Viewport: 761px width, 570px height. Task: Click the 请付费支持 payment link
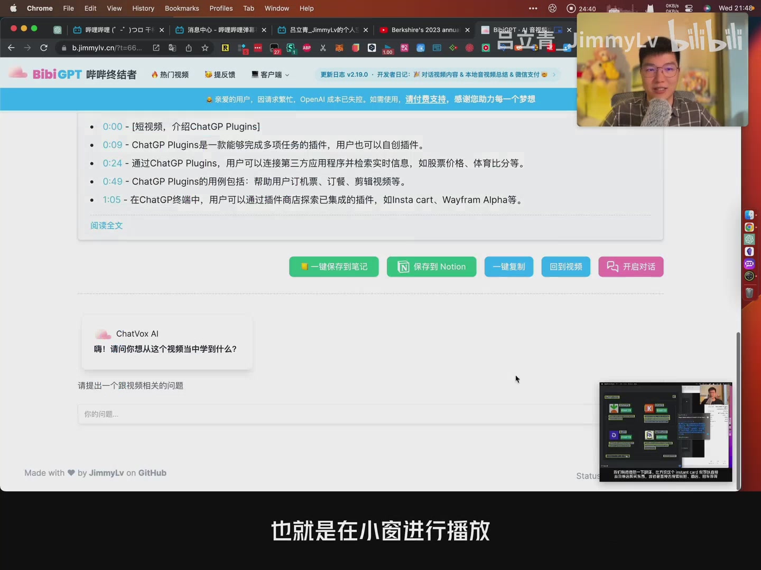click(425, 99)
